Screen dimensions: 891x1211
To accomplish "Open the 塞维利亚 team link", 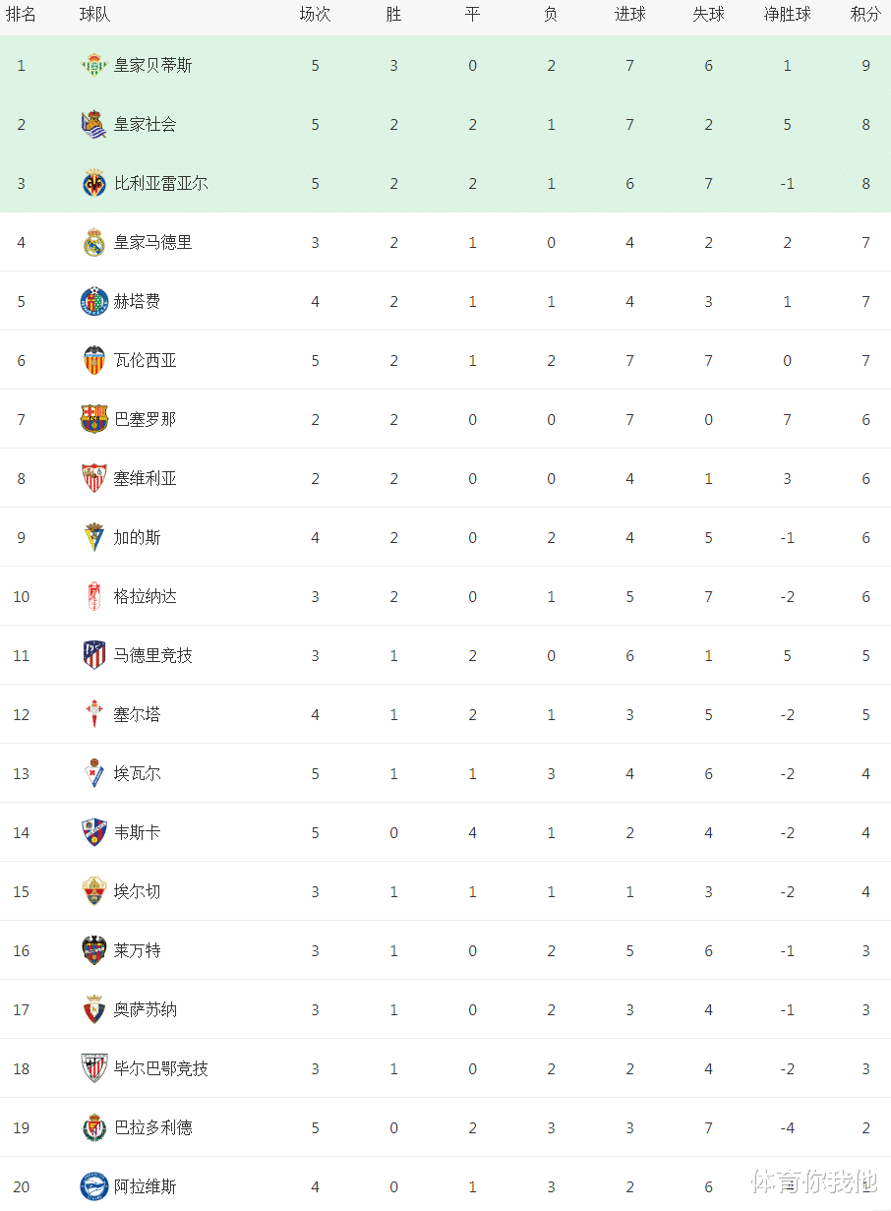I will tap(145, 478).
